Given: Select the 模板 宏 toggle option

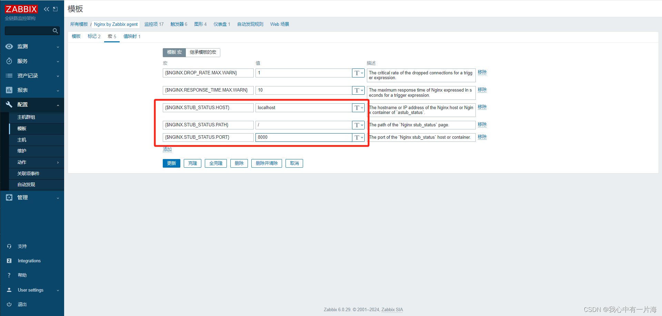Looking at the screenshot, I should (174, 52).
